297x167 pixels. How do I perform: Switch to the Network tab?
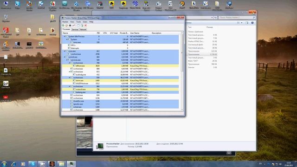83,30
